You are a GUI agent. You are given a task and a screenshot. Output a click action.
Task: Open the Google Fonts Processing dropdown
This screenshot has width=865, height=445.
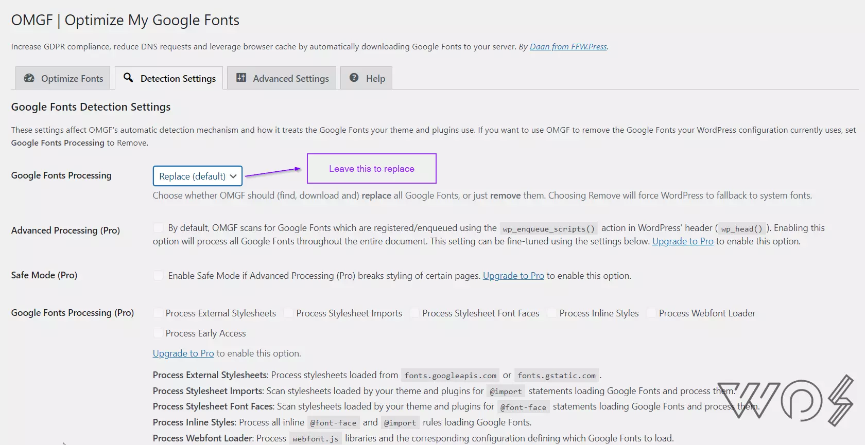click(x=197, y=176)
